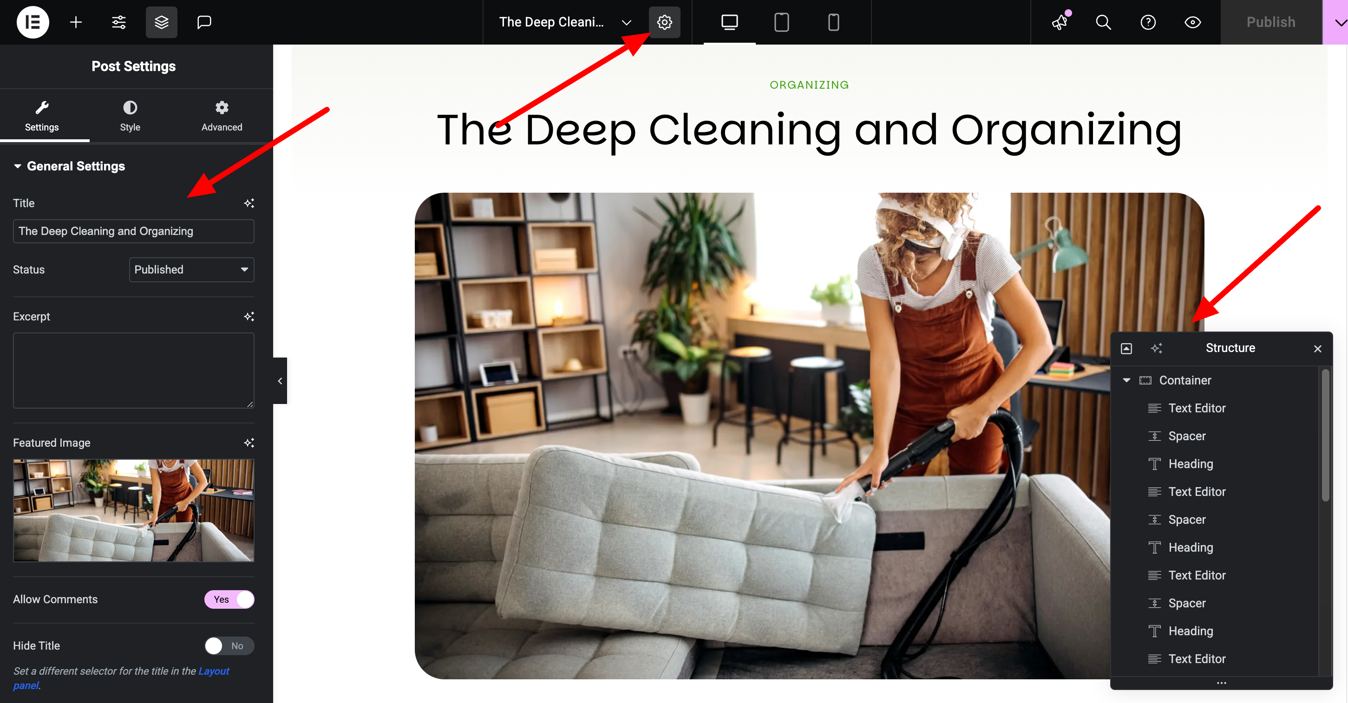Image resolution: width=1348 pixels, height=703 pixels.
Task: Collapse the Container tree item
Action: [x=1126, y=380]
